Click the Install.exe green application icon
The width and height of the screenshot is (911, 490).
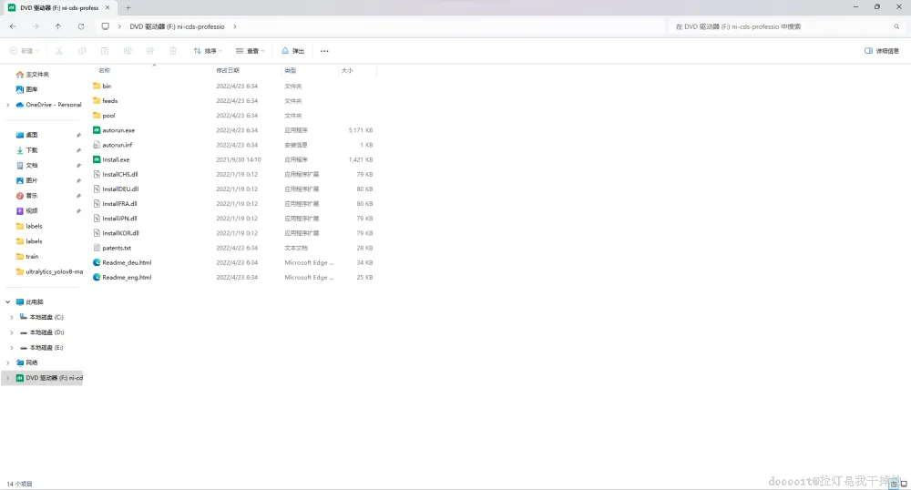(97, 159)
